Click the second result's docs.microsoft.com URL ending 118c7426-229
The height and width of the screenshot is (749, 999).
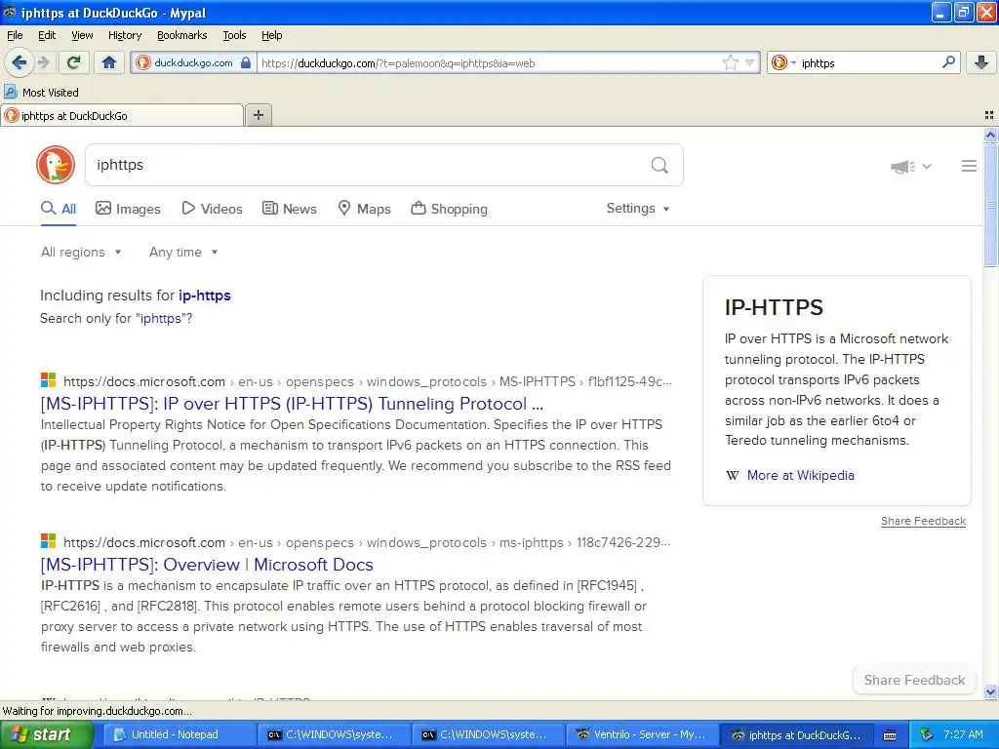(x=367, y=542)
